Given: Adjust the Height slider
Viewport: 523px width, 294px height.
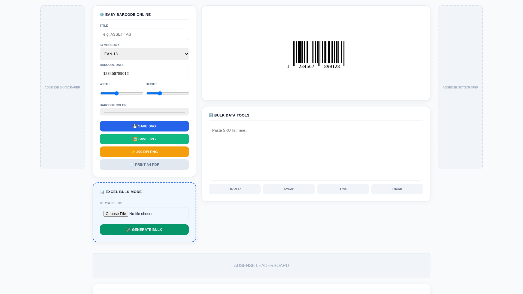Looking at the screenshot, I should (x=168, y=93).
